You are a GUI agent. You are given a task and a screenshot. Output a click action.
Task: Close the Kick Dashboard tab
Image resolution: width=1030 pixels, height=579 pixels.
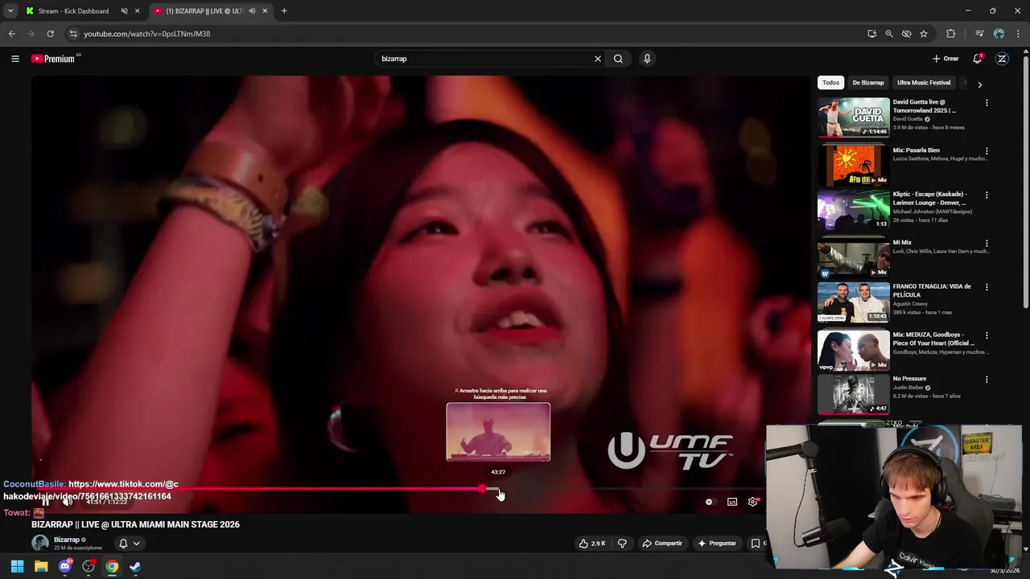point(138,11)
